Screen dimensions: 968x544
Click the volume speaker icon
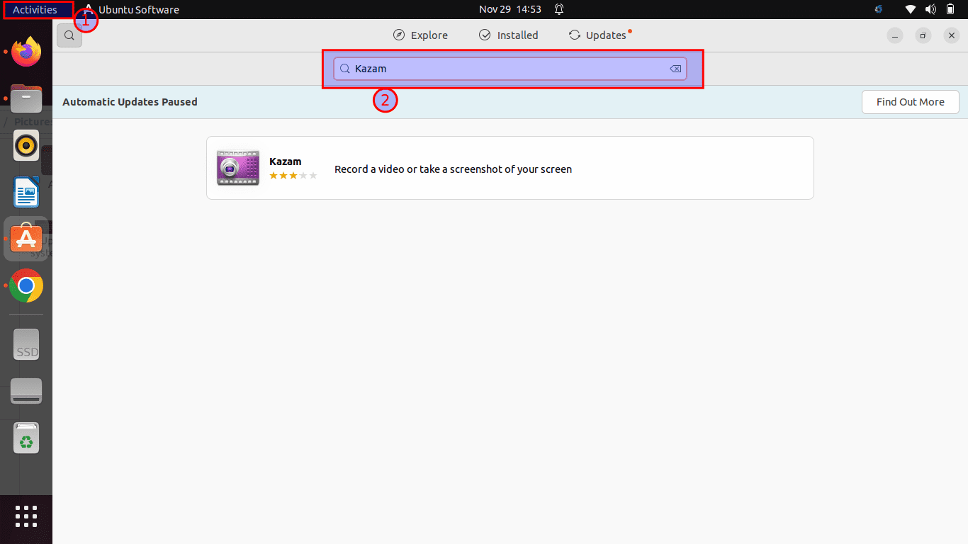tap(930, 10)
